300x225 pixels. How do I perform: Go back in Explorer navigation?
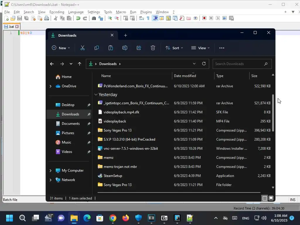point(52,64)
